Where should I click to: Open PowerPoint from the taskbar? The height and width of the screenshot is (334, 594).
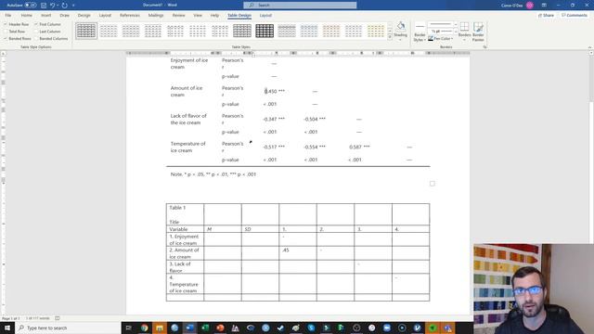220,328
